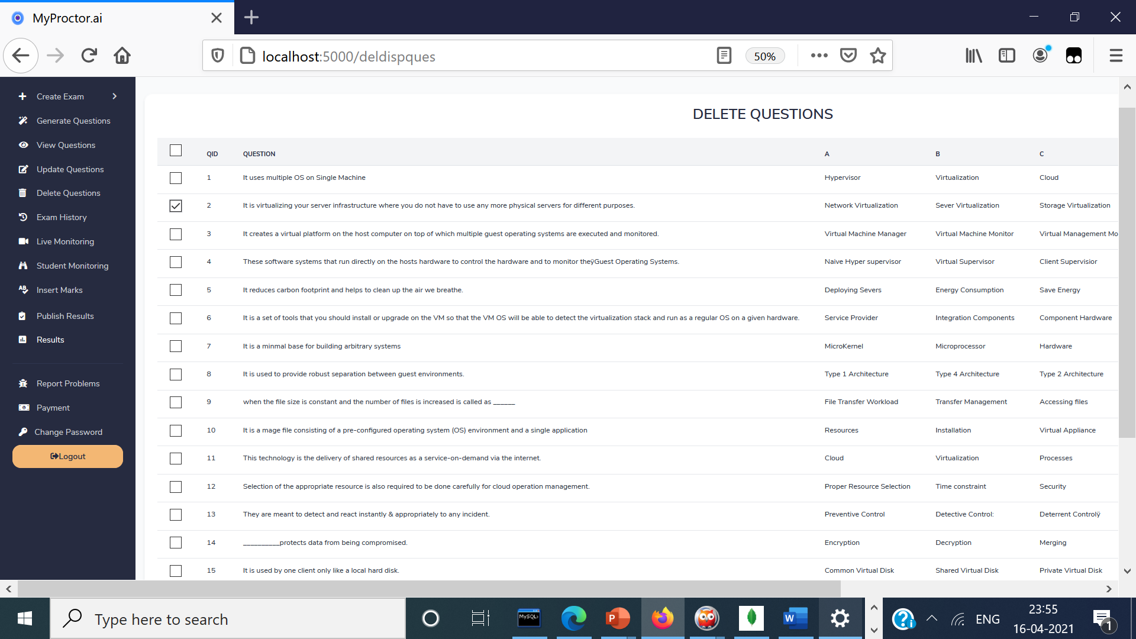Open Exam History menu item
Screen dimensions: 1136x639
coord(62,217)
